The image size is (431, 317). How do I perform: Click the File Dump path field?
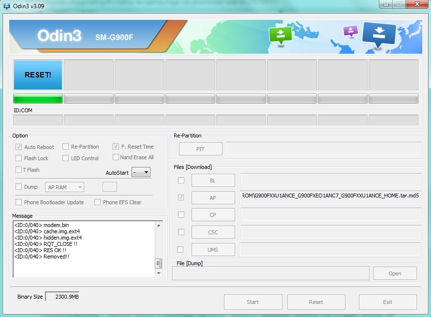271,273
